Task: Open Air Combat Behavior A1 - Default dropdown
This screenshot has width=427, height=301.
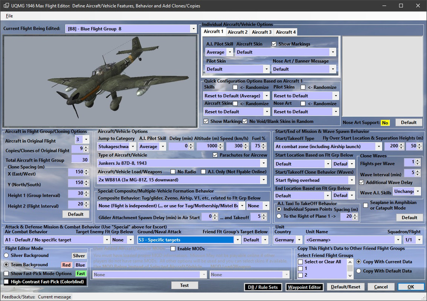Action: [56, 240]
